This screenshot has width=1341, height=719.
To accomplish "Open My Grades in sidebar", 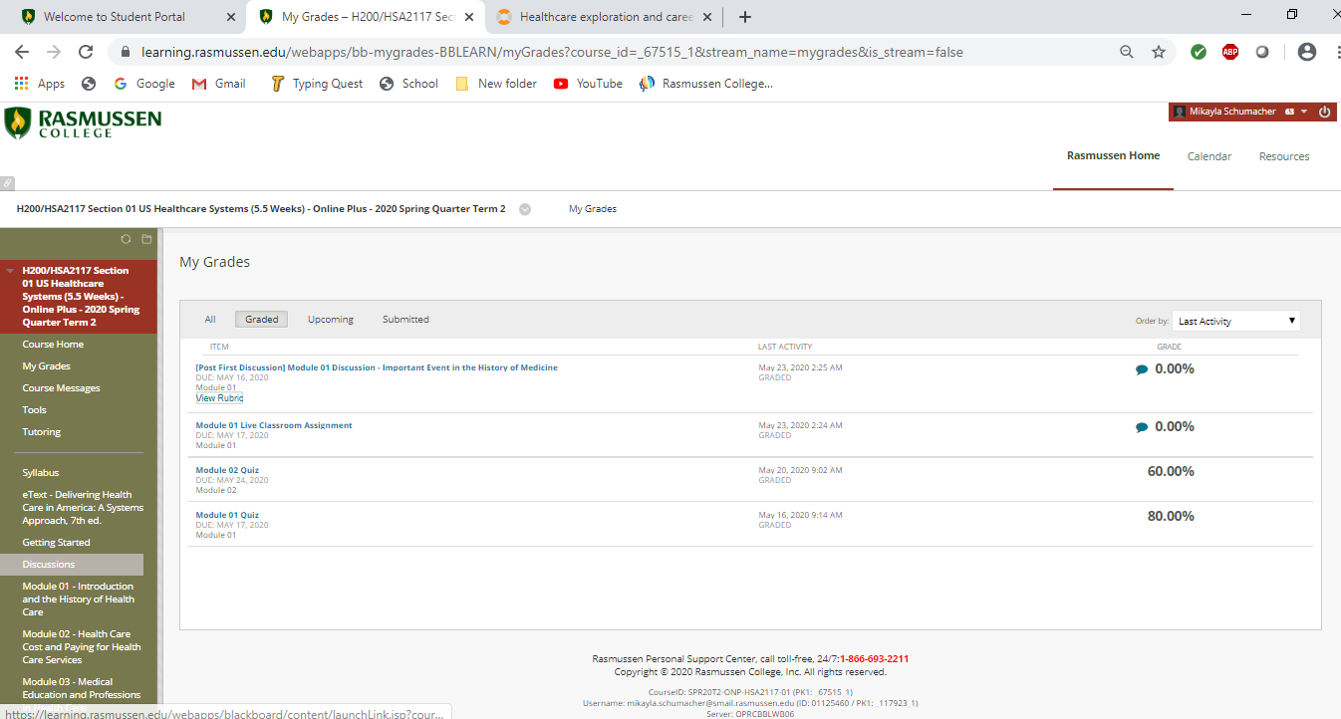I will [47, 366].
